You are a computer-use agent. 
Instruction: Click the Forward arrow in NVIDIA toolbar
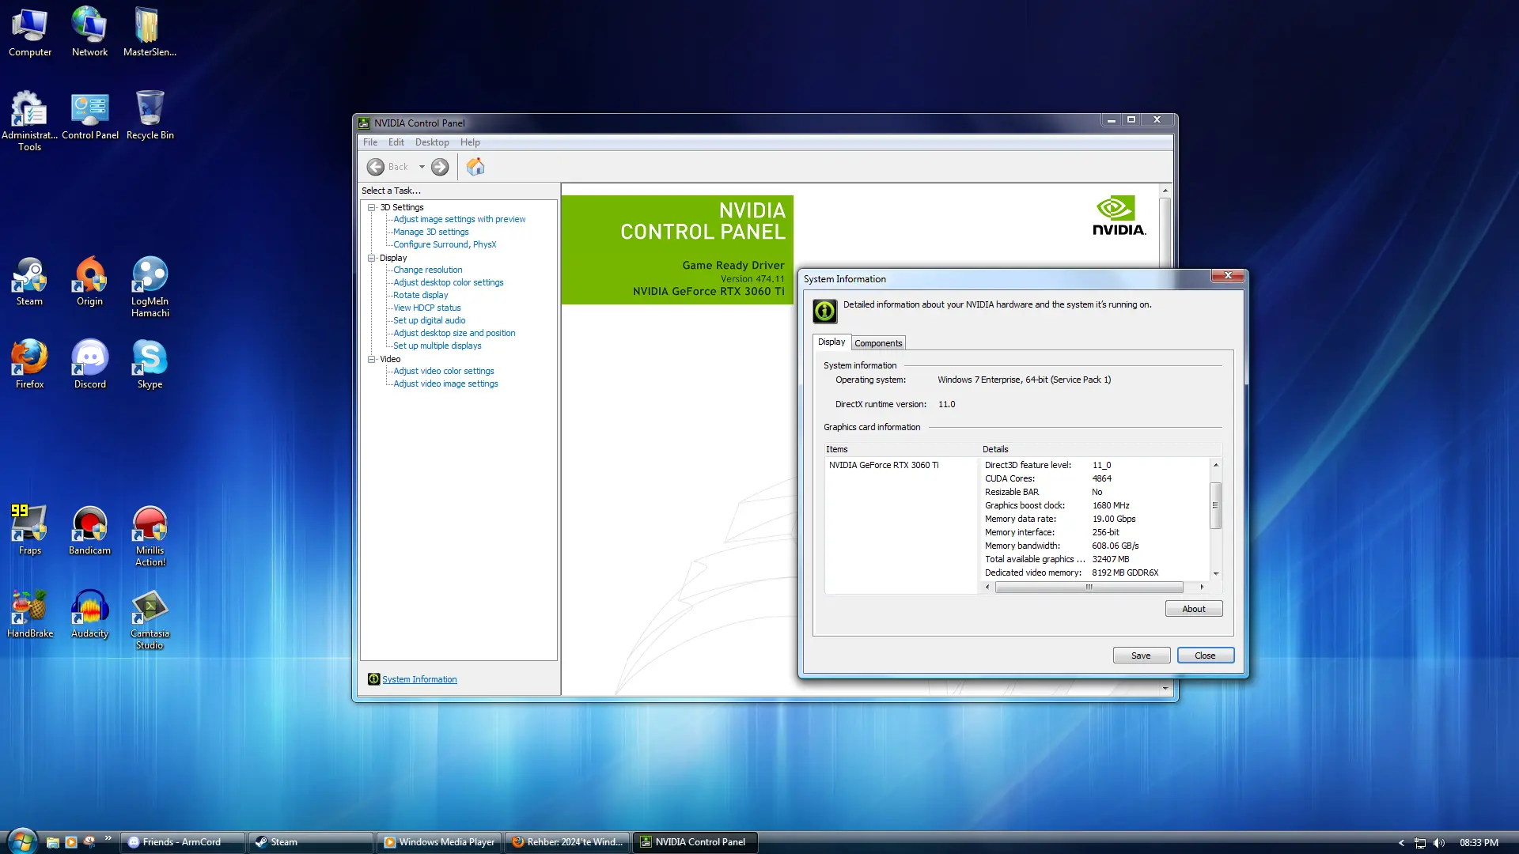(440, 167)
